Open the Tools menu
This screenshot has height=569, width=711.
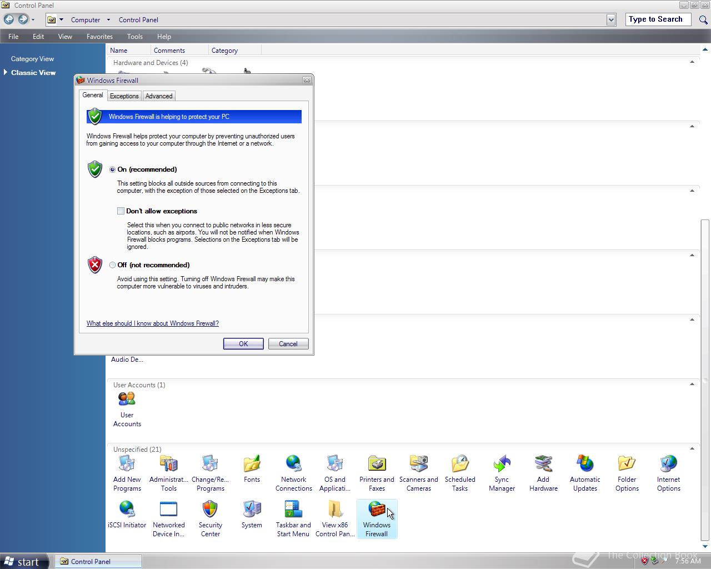pyautogui.click(x=135, y=37)
